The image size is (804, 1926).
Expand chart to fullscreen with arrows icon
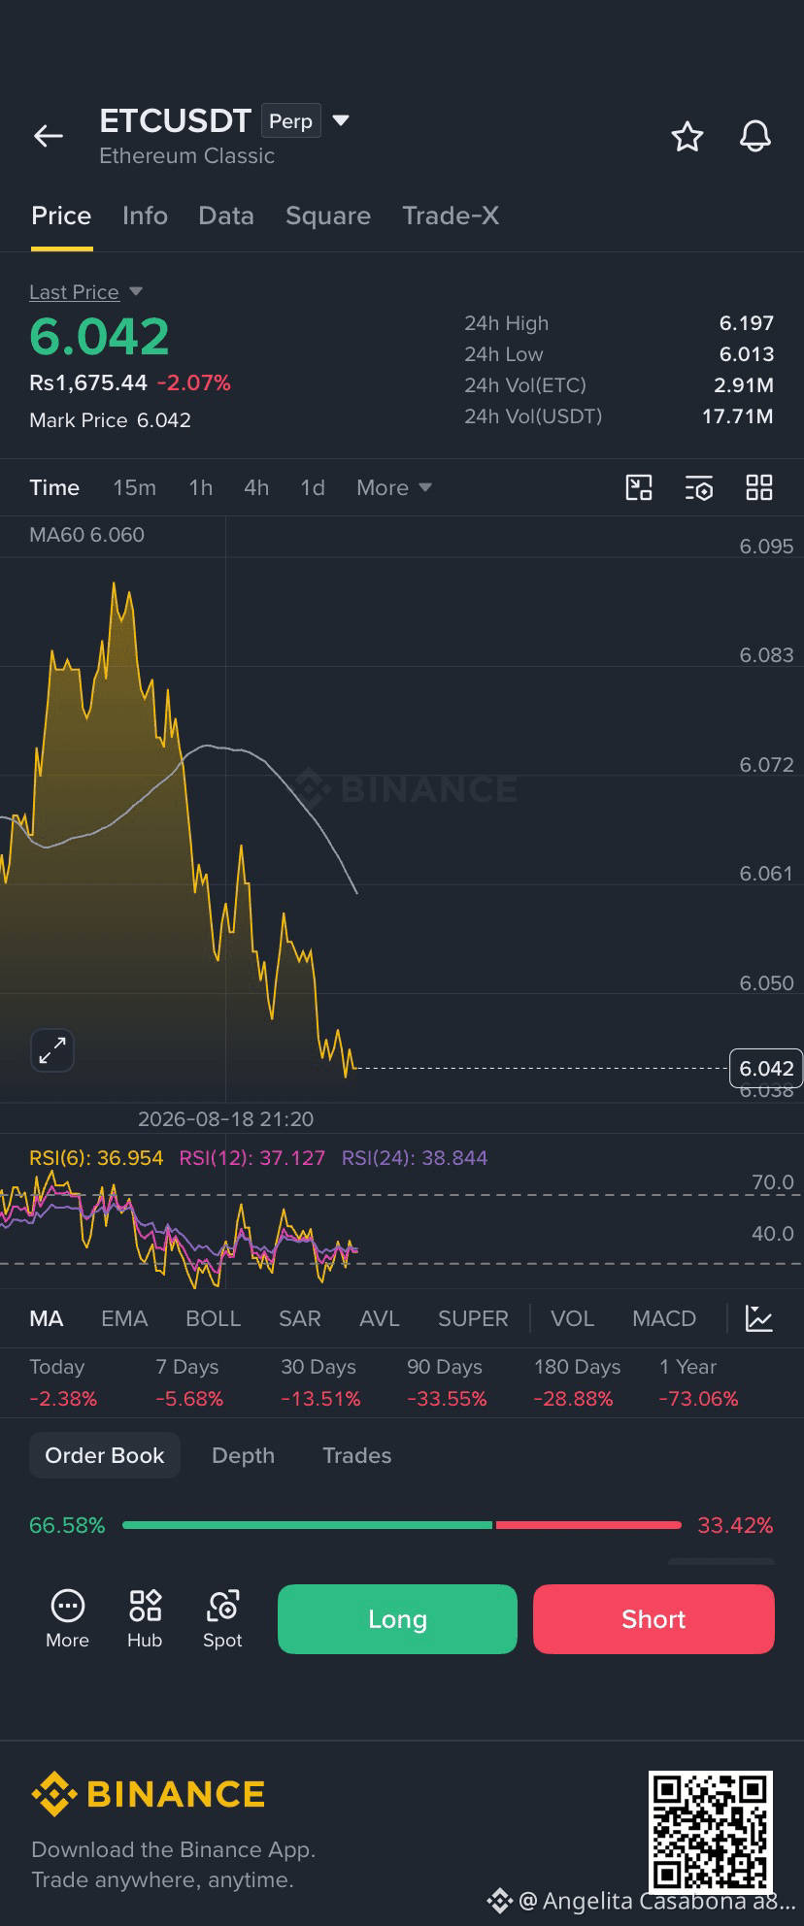[52, 1050]
